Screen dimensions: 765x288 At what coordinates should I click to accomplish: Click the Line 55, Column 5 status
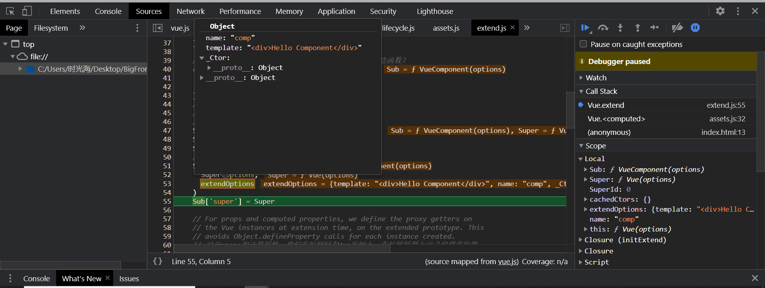[x=201, y=261]
